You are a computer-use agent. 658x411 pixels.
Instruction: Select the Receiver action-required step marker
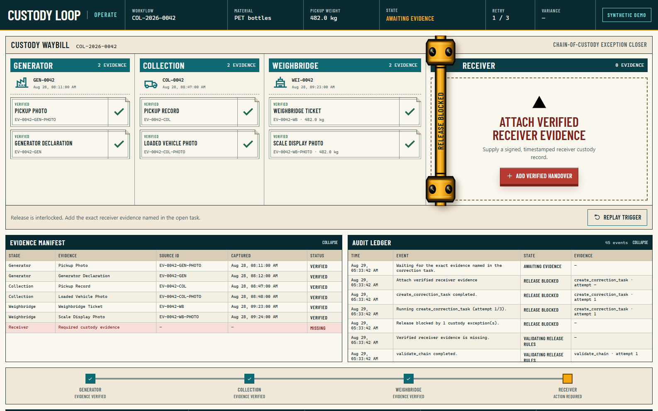(x=568, y=379)
